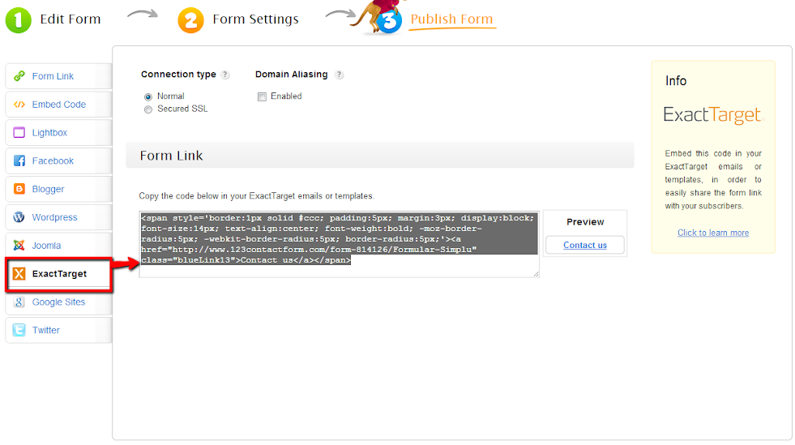
Task: Click the blue step 3 circle icon
Action: click(389, 21)
